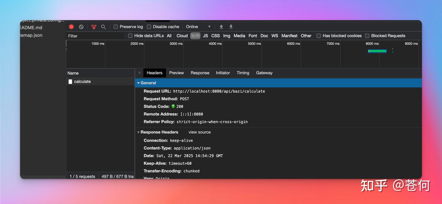Collapse the General section
The height and width of the screenshot is (204, 442).
[138, 83]
